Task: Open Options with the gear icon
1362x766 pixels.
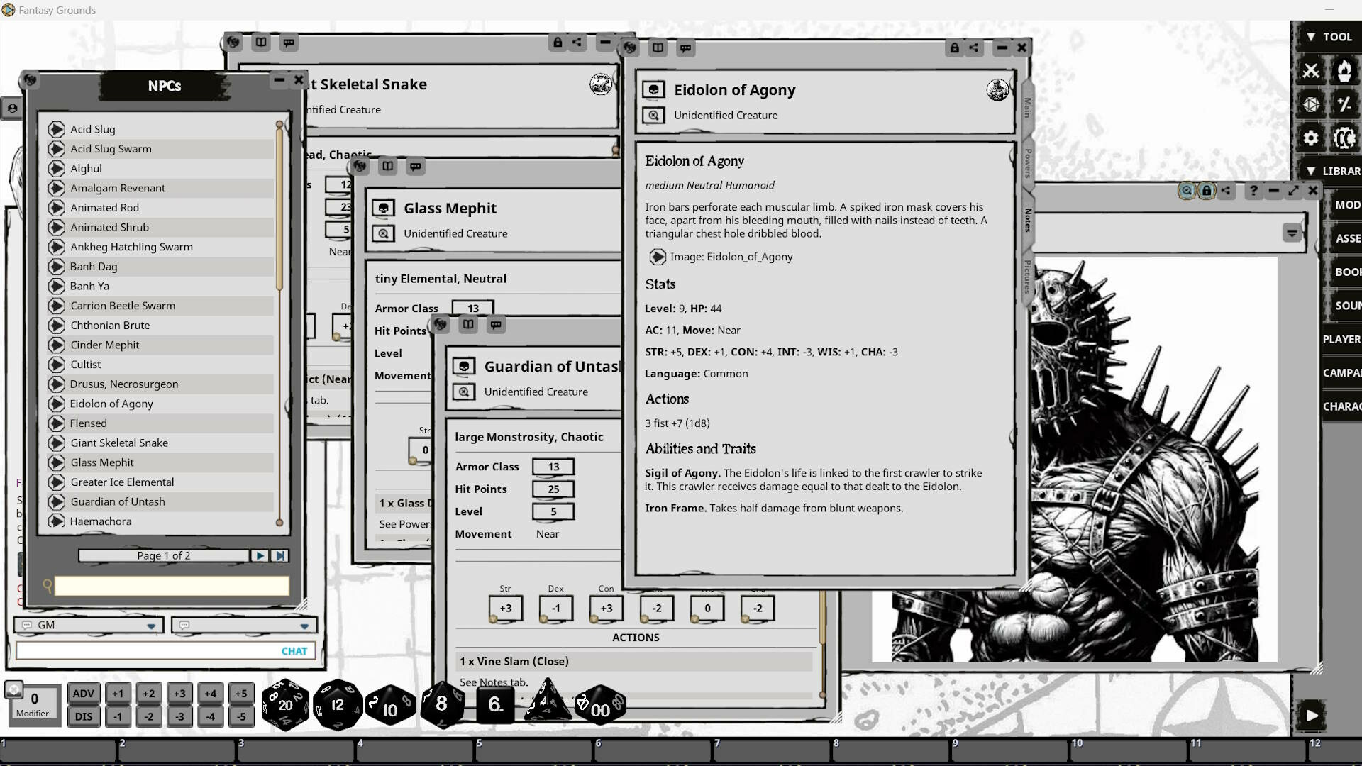Action: (1312, 138)
